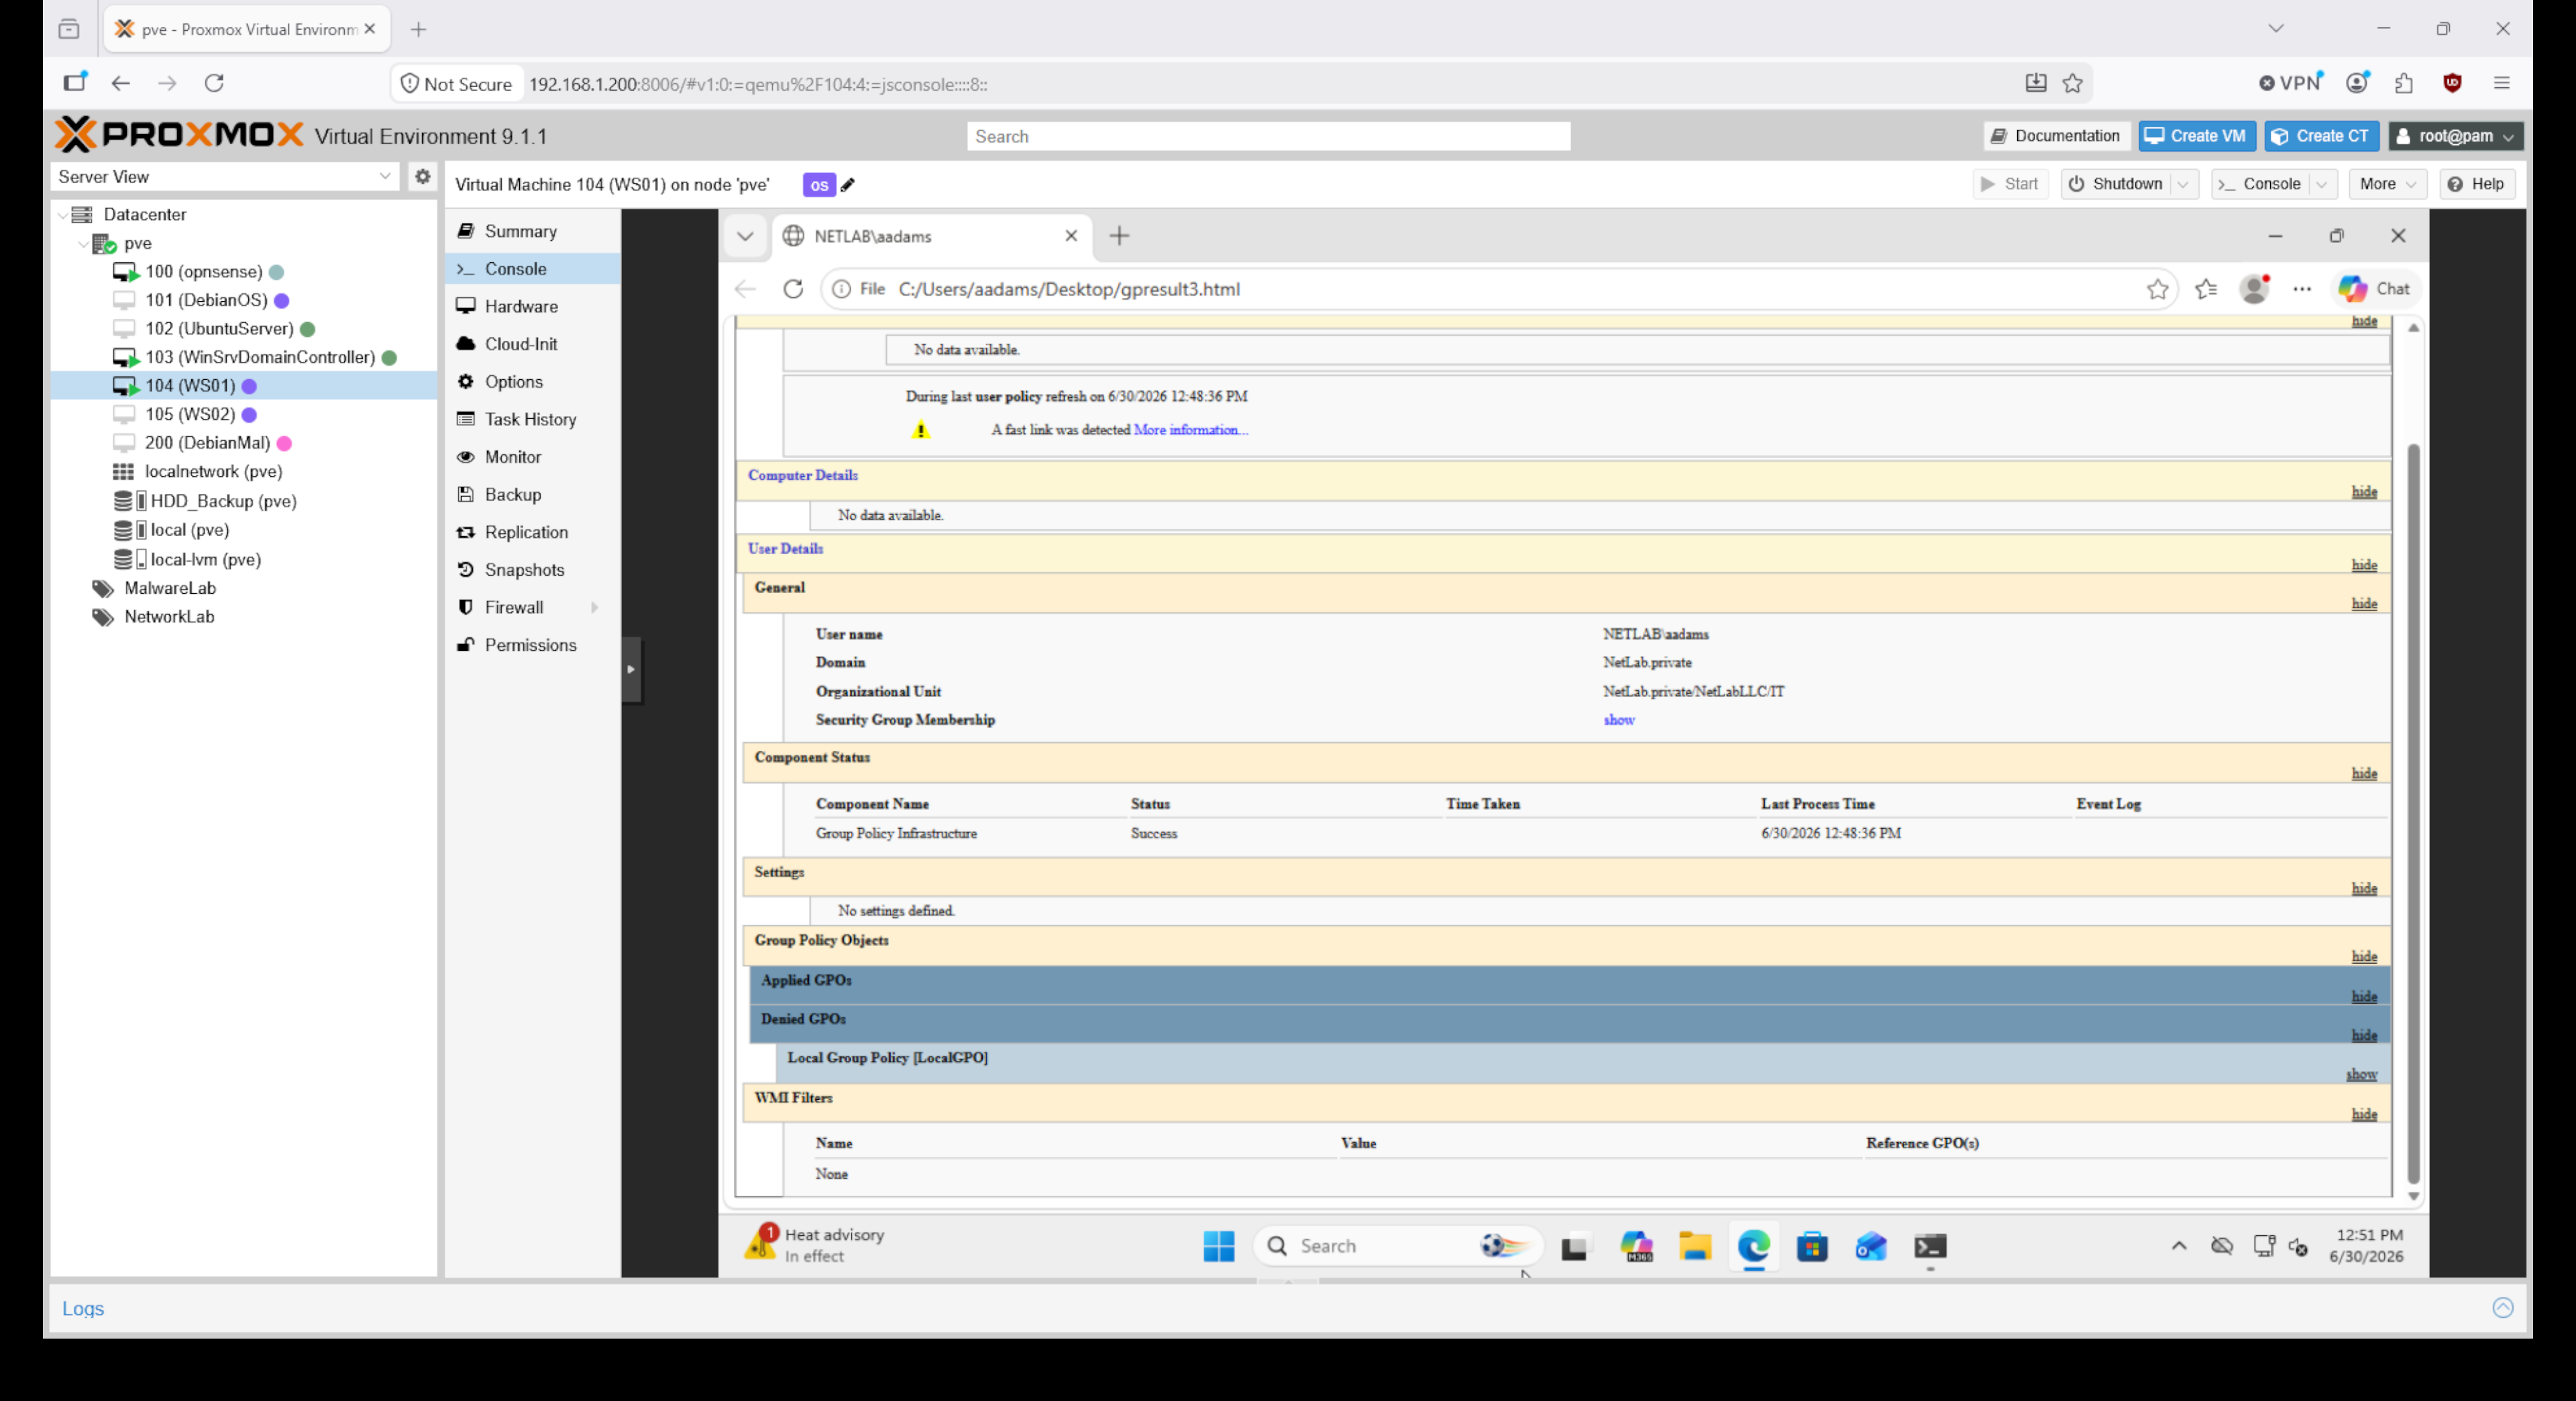This screenshot has width=2576, height=1401.
Task: Open File Explorer in the guest taskbar
Action: click(1695, 1246)
